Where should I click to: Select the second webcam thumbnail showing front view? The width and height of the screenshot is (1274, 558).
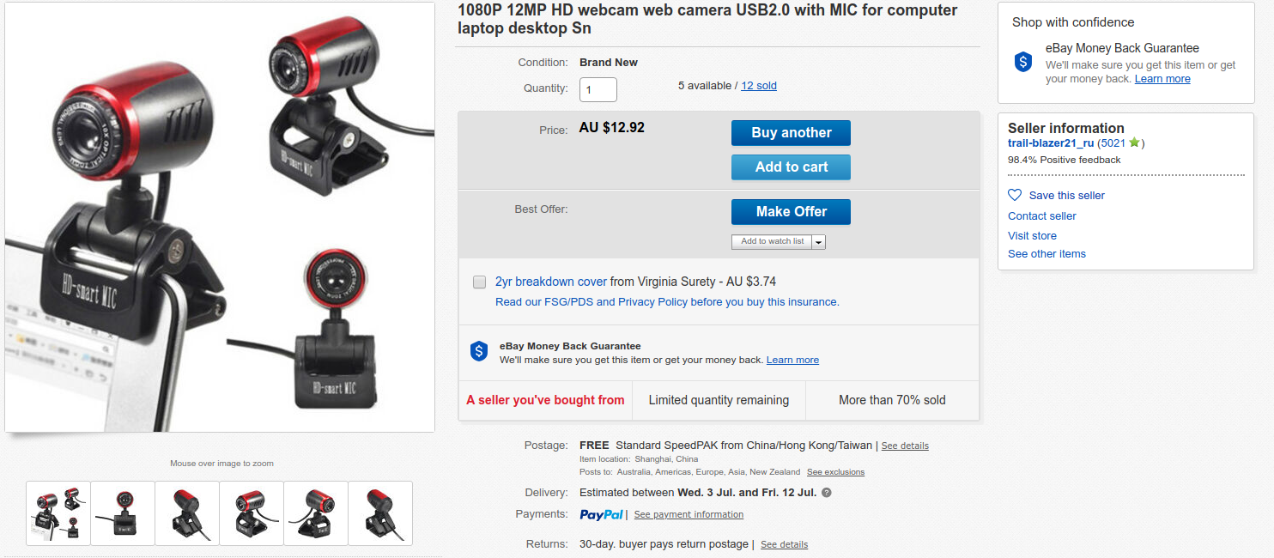123,513
